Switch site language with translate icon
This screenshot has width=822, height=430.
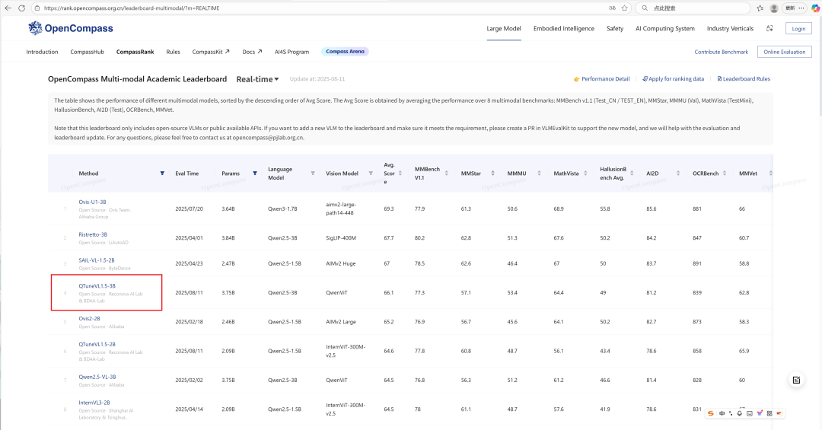click(769, 28)
